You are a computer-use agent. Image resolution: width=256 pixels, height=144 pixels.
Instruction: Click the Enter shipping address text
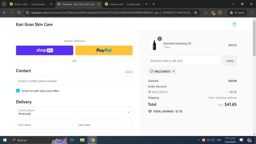pyautogui.click(x=222, y=98)
